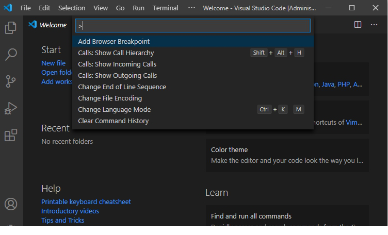Open the Go menu
Image resolution: width=388 pixels, height=235 pixels.
(x=120, y=8)
